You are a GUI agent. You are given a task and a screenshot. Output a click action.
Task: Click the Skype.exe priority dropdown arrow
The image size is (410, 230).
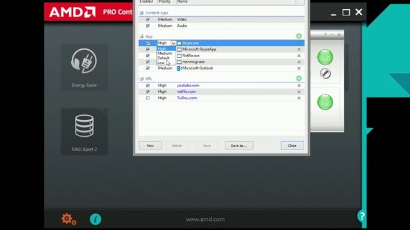click(x=173, y=43)
